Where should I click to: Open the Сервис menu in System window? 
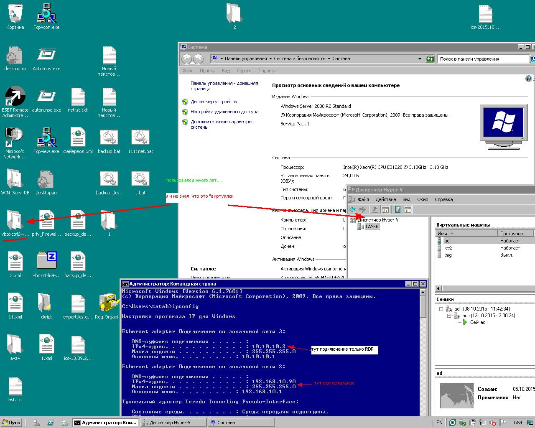click(x=244, y=71)
